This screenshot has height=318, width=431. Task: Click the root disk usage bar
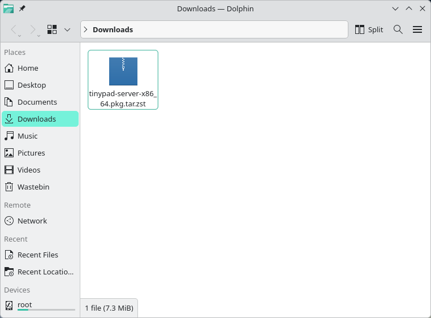(46, 310)
